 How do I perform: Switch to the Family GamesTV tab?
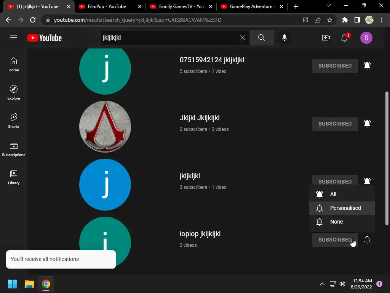click(x=180, y=6)
